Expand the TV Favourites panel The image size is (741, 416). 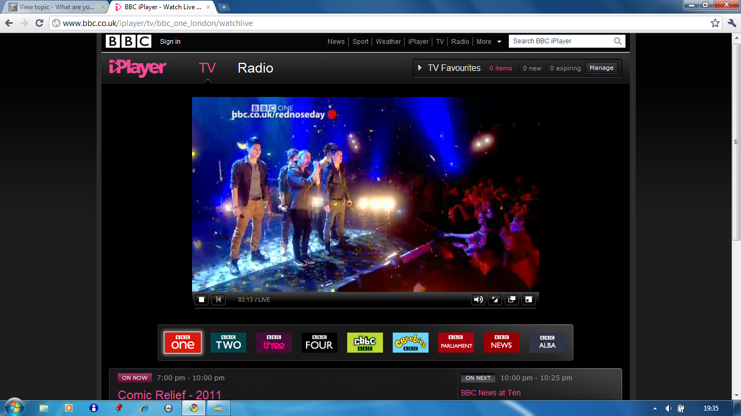420,68
